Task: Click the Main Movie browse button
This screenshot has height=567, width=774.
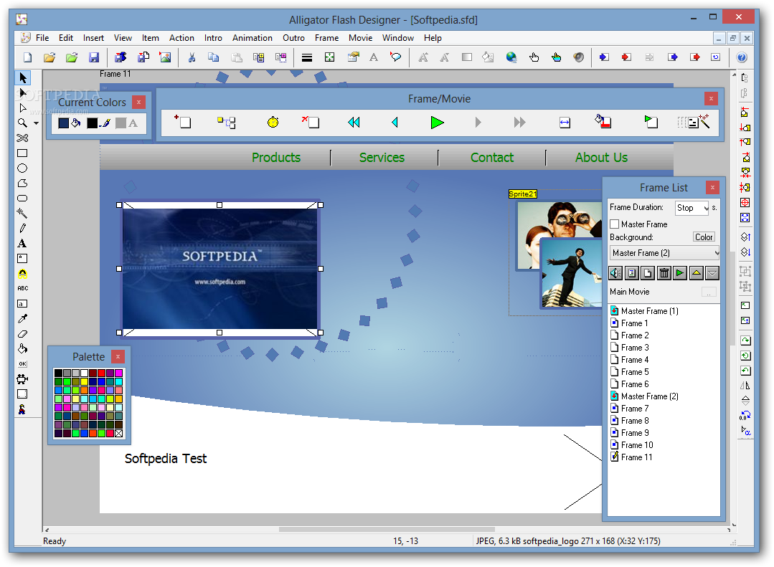Action: [x=709, y=292]
